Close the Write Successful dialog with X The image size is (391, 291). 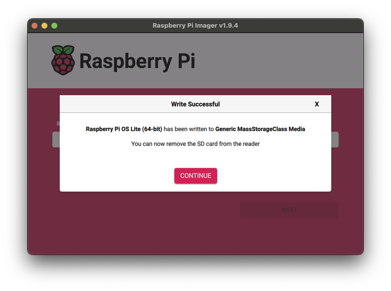316,104
